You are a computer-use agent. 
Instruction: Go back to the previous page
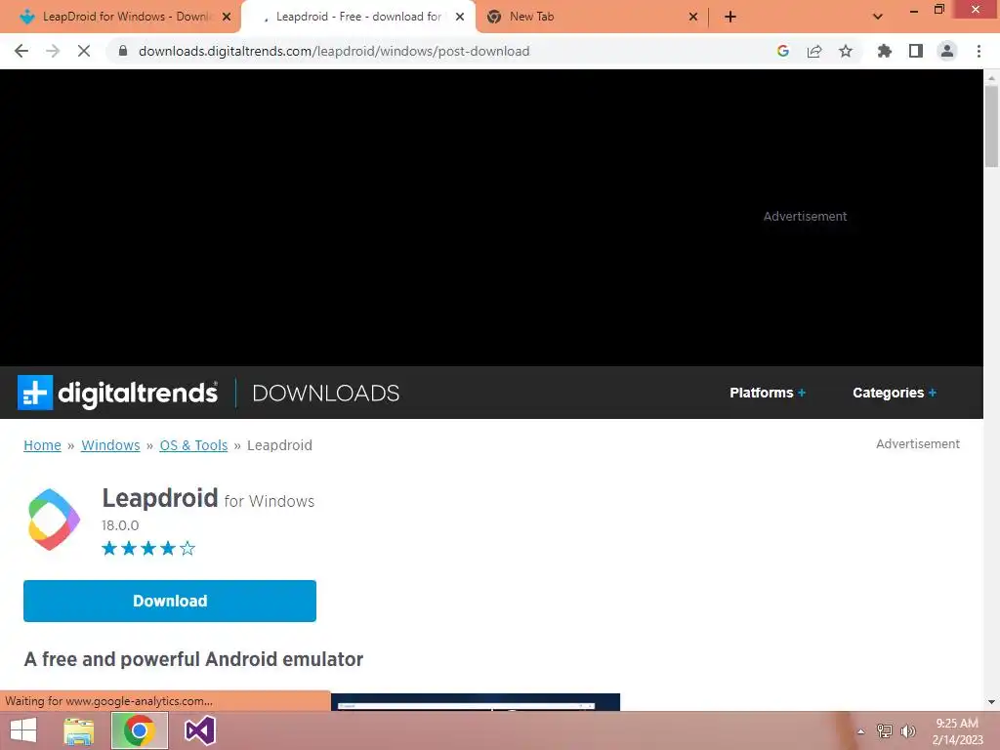[21, 51]
